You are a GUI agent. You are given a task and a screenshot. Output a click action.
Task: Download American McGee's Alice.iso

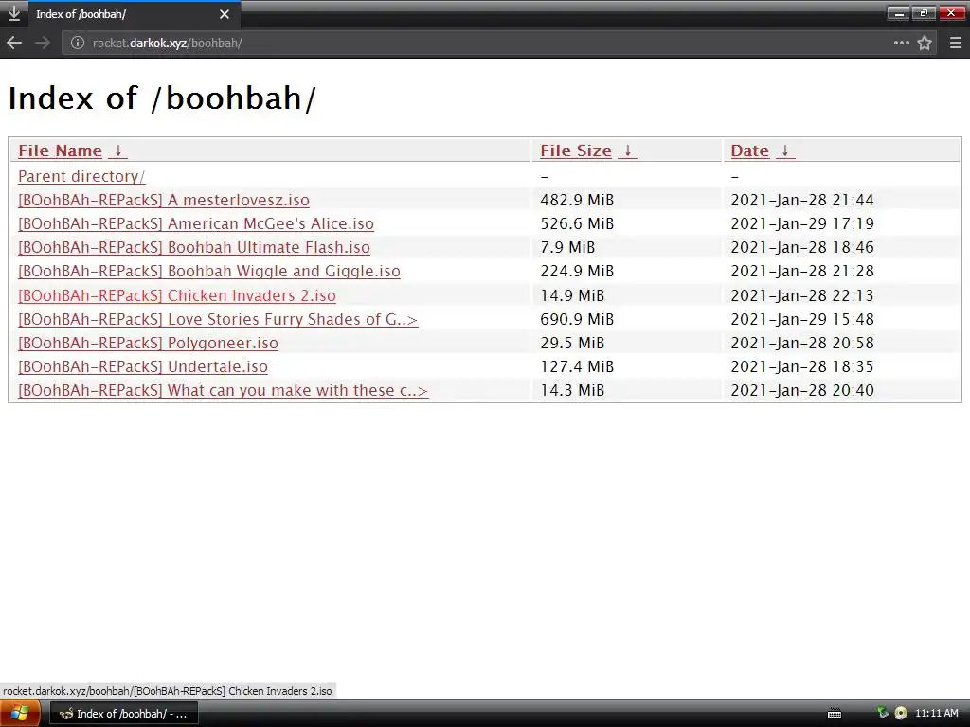pyautogui.click(x=196, y=223)
